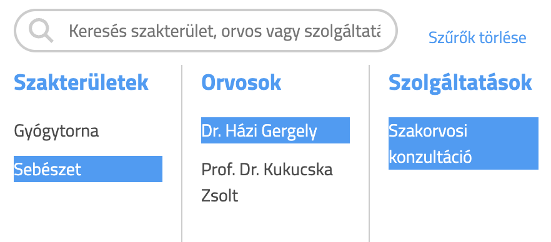This screenshot has height=242, width=551.
Task: Select the Gyógytorna specialty
Action: point(56,131)
